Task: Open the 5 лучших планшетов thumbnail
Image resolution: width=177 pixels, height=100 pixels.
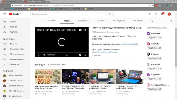Action: (x=129, y=77)
